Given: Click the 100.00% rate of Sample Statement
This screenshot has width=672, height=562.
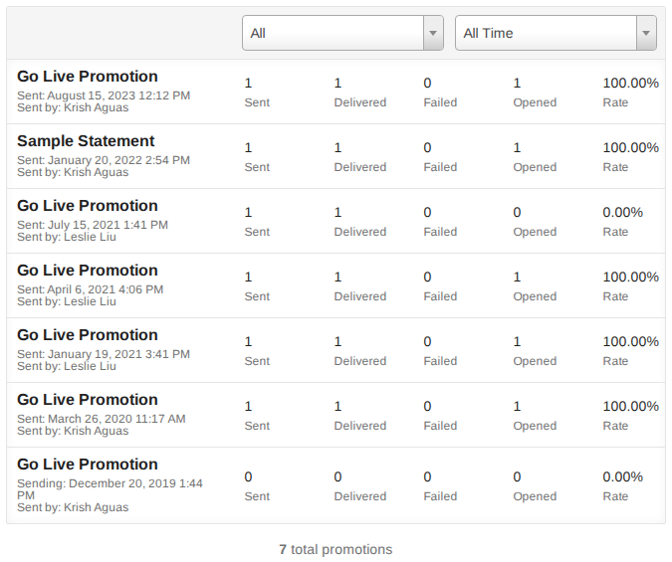Looking at the screenshot, I should (630, 148).
